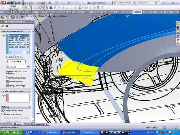Toggle Corriger les frontières checkbox
Screen dimensions: 180x135
(x=3, y=111)
